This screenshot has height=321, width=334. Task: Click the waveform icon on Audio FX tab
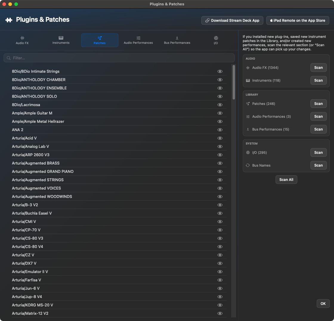coord(22,38)
